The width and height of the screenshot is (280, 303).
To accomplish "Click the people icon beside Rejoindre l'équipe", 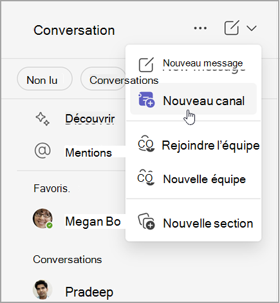I will coord(146,144).
